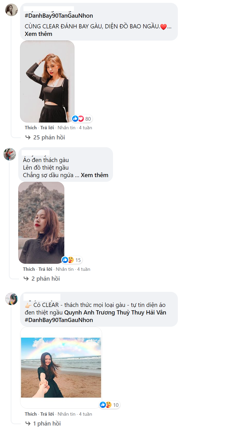Open the third commenter's profile avatar
The image size is (238, 431).
[x=11, y=299]
